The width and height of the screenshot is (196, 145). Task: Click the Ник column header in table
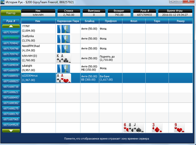(x=38, y=21)
